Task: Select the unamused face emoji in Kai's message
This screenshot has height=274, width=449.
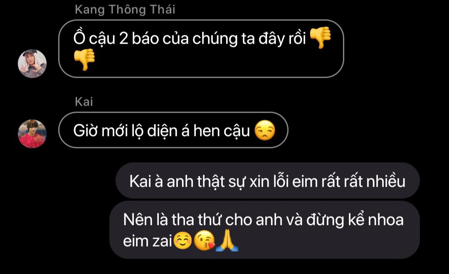Action: tap(264, 130)
